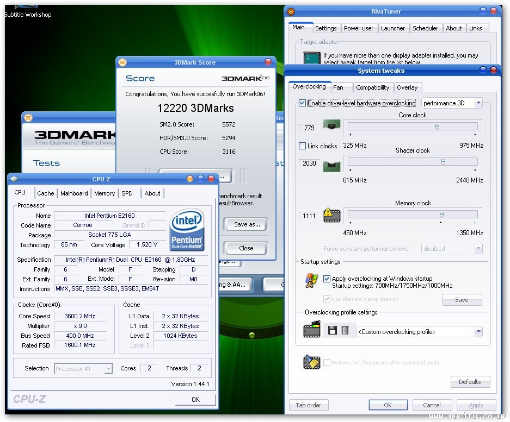The height and width of the screenshot is (422, 510).
Task: Click the CPU-Z blue title bar button
Action: [200, 178]
